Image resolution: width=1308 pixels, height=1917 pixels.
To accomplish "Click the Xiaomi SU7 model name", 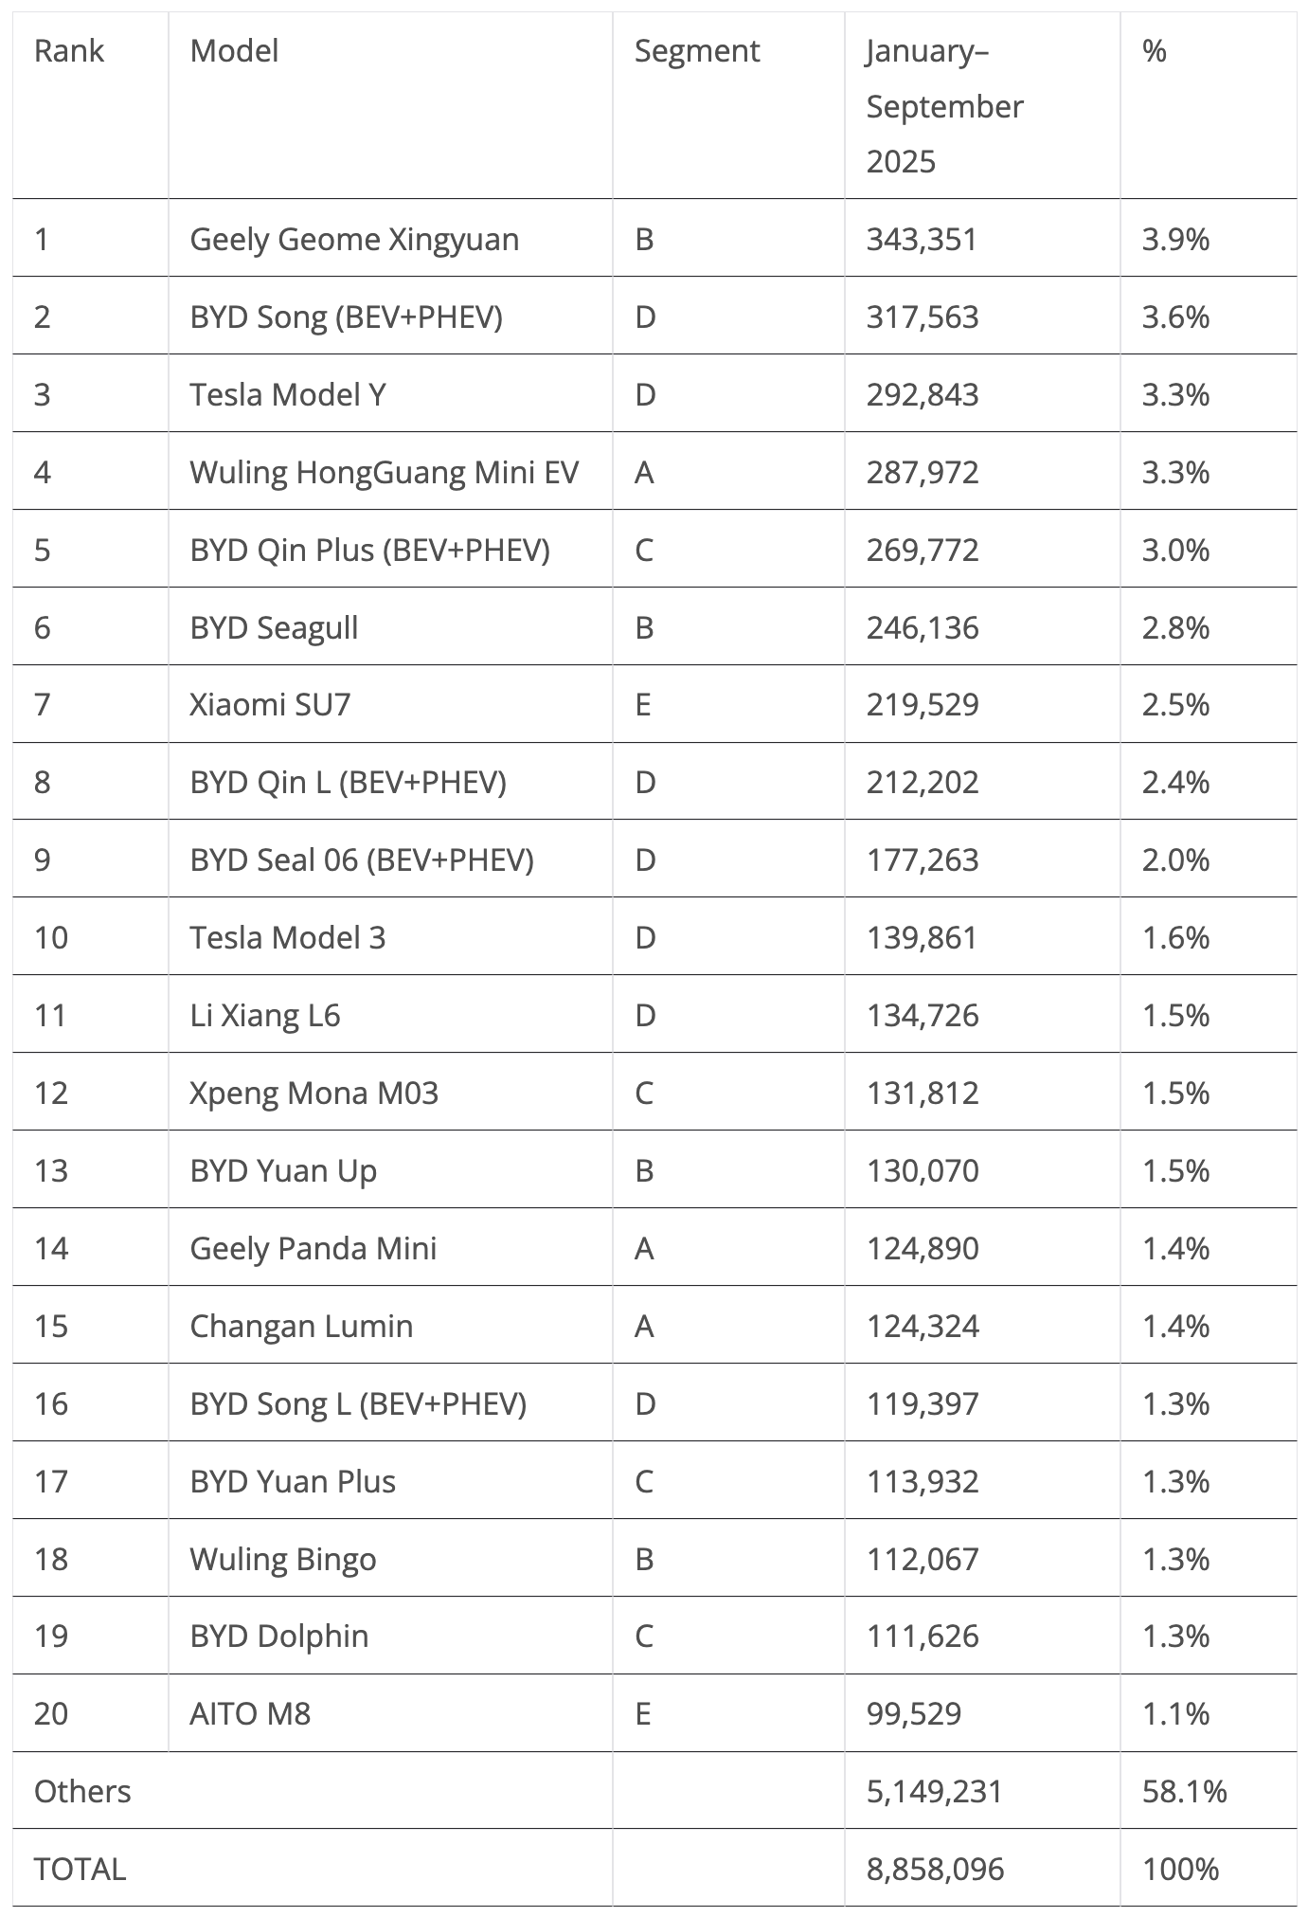I will [x=270, y=705].
